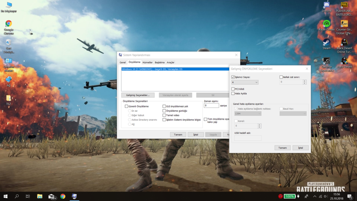The image size is (357, 201).
Task: Open the Windows Start menu
Action: tap(6, 196)
